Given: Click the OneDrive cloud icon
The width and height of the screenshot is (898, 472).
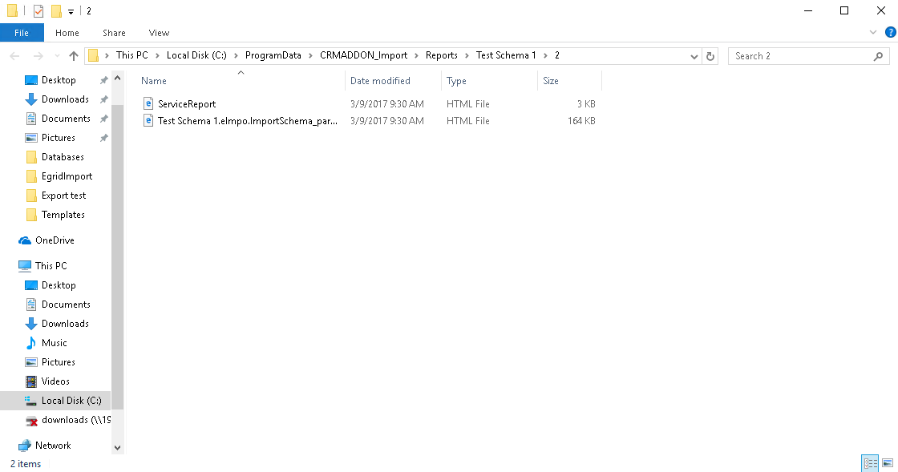Looking at the screenshot, I should click(x=25, y=240).
